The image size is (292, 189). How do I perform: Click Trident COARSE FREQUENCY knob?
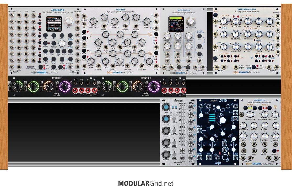coord(93,21)
